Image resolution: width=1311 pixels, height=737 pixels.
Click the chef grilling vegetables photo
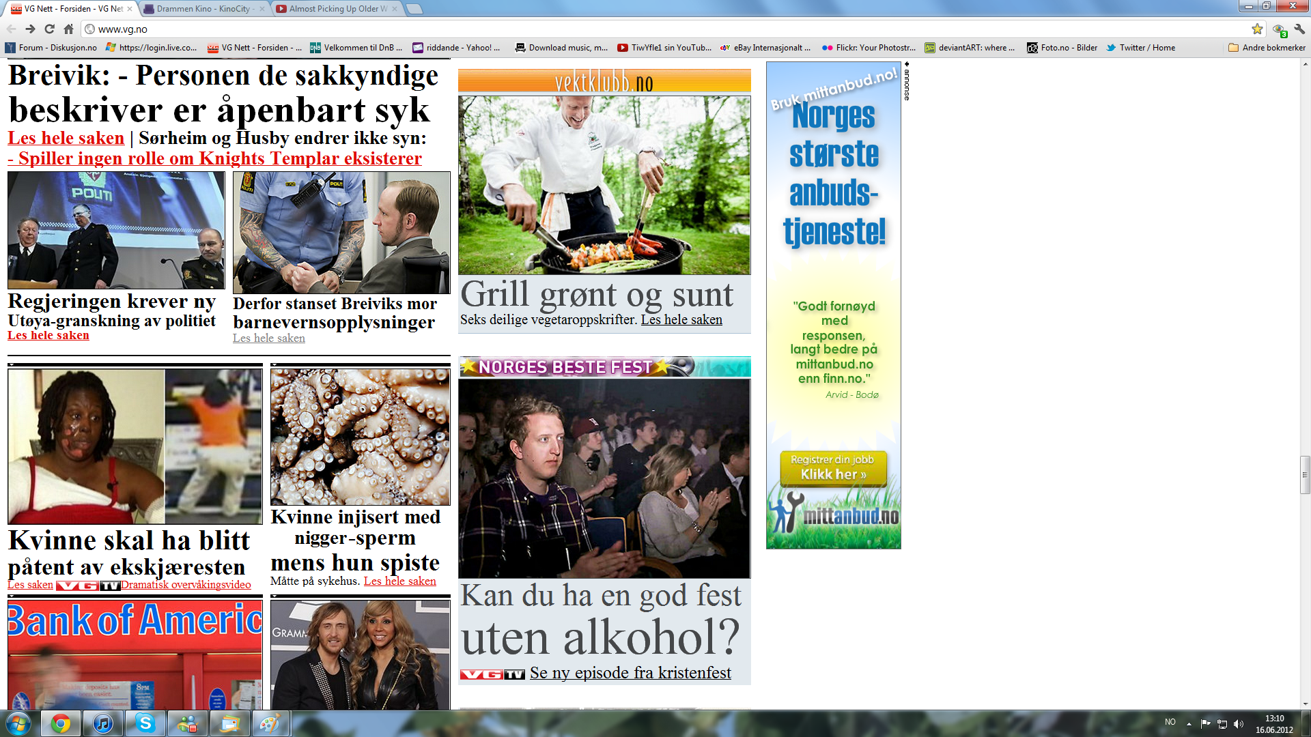(604, 185)
